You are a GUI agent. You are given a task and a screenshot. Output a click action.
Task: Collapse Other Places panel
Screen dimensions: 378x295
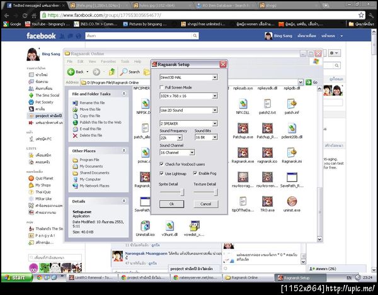(124, 150)
